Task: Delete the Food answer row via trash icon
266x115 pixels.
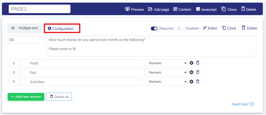Action: pyautogui.click(x=198, y=63)
